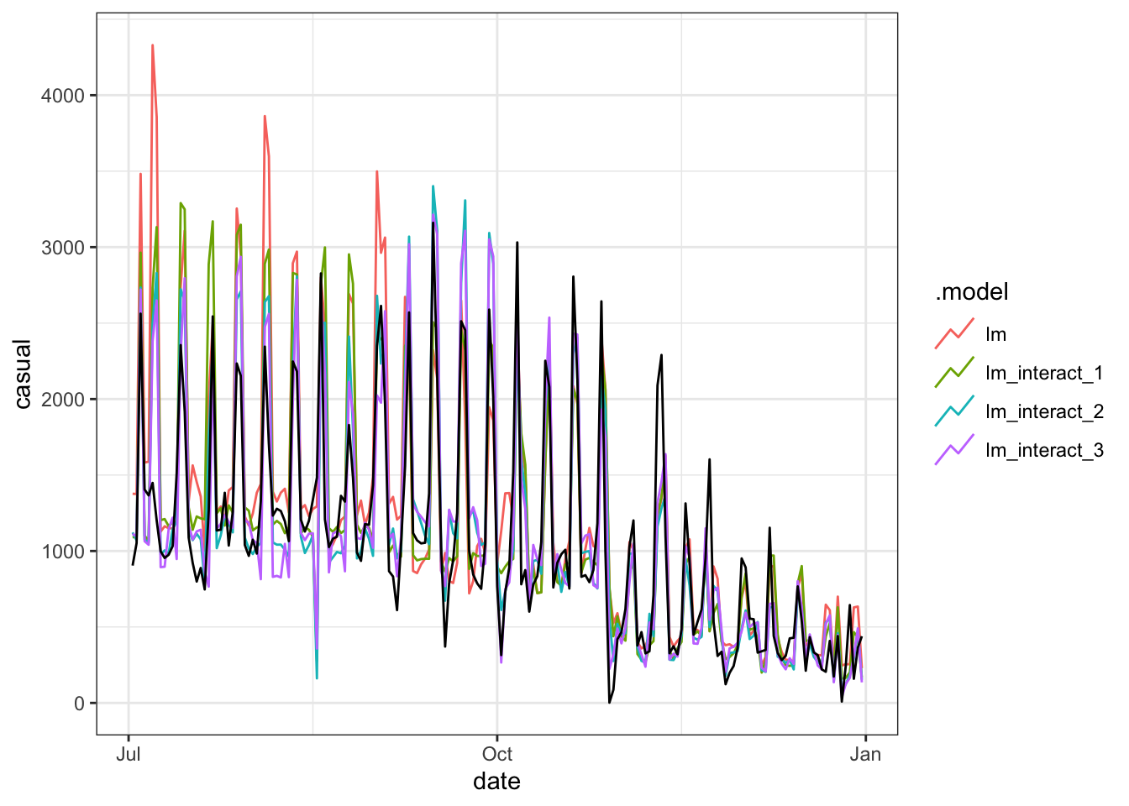The width and height of the screenshot is (1129, 806).
Task: Click the 0 y-axis tick label
Action: [79, 704]
